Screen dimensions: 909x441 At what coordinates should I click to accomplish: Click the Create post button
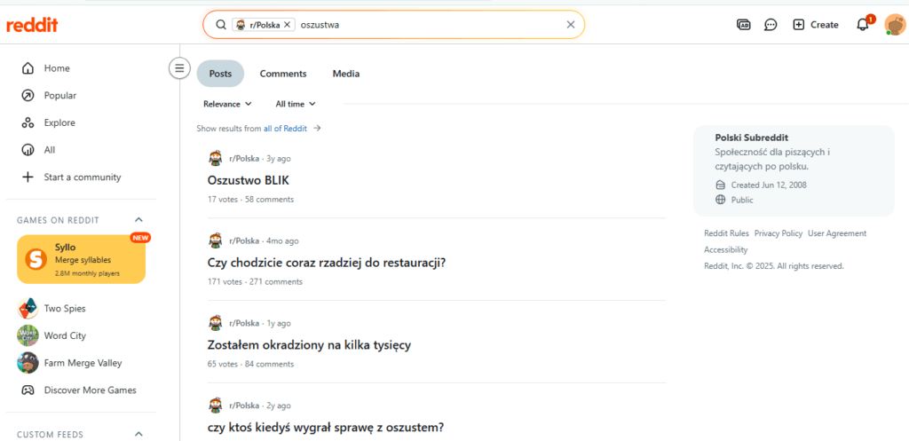click(816, 25)
